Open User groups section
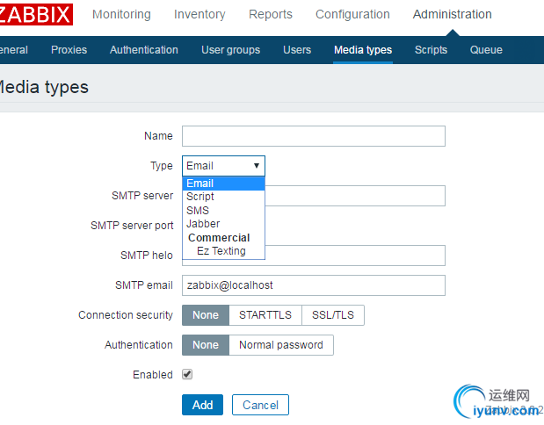The height and width of the screenshot is (425, 544). tap(231, 50)
